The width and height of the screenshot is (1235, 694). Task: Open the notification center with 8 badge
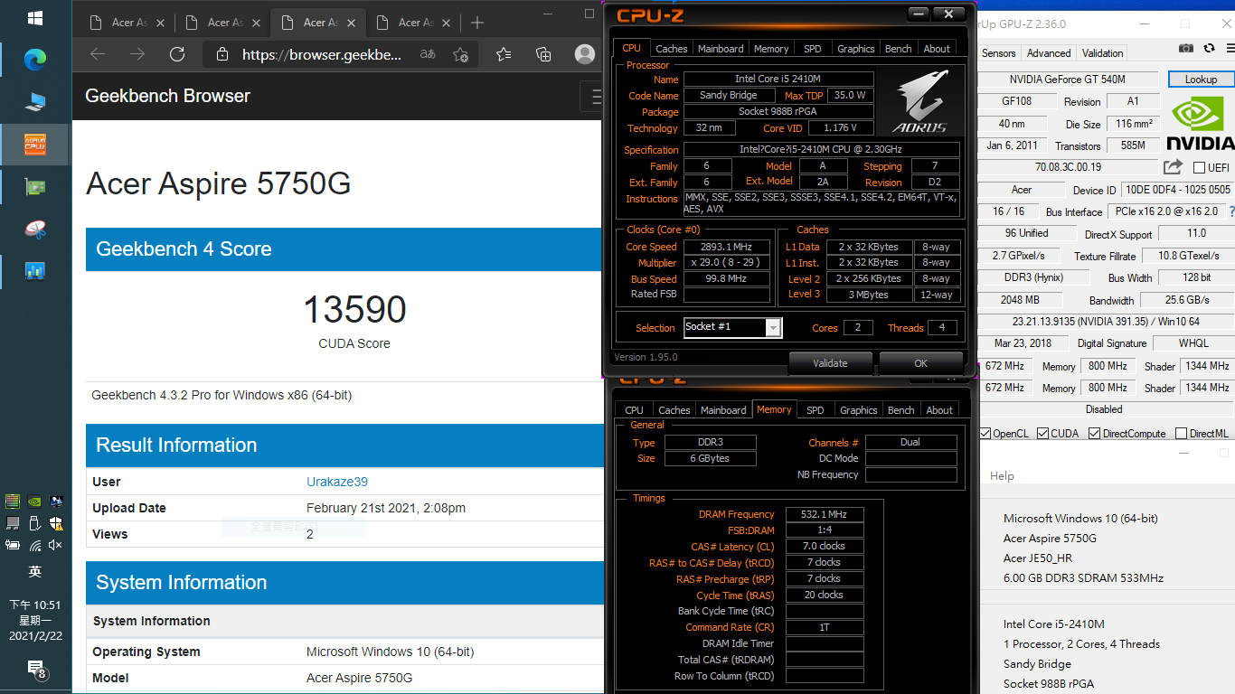(35, 670)
